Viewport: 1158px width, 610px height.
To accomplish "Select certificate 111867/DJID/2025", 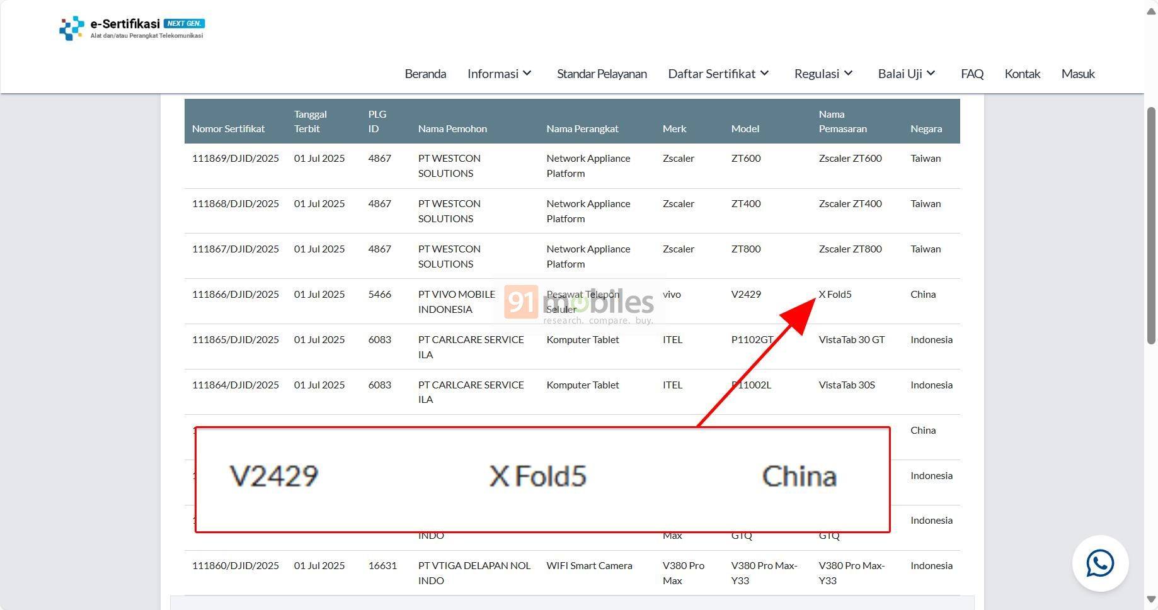I will (x=235, y=249).
